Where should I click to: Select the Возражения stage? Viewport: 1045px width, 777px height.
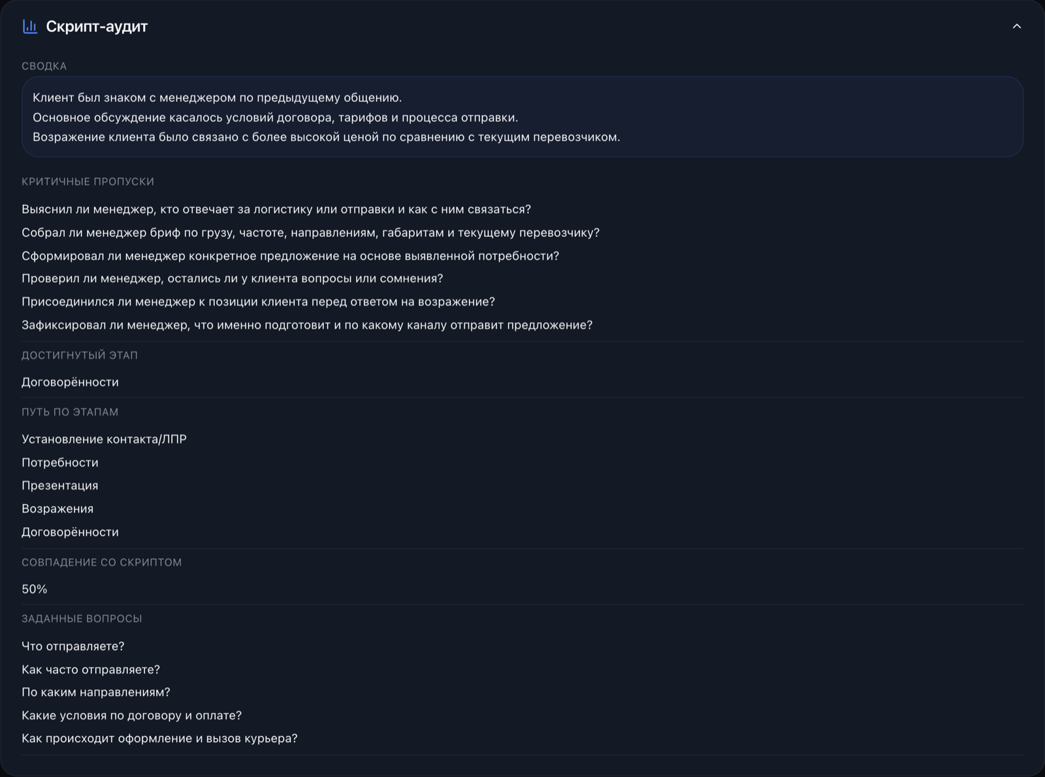click(x=57, y=509)
